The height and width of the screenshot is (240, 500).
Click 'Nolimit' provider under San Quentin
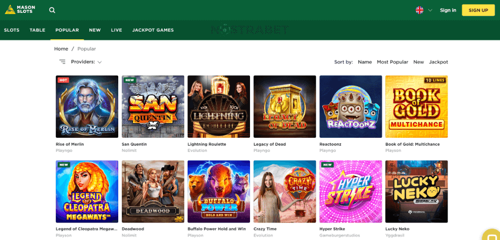[x=129, y=151]
